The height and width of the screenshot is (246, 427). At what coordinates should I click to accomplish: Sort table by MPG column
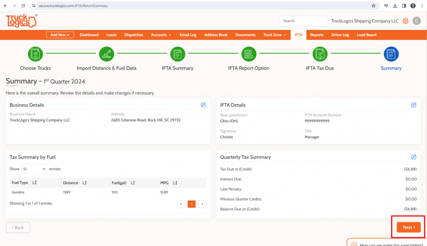click(175, 183)
